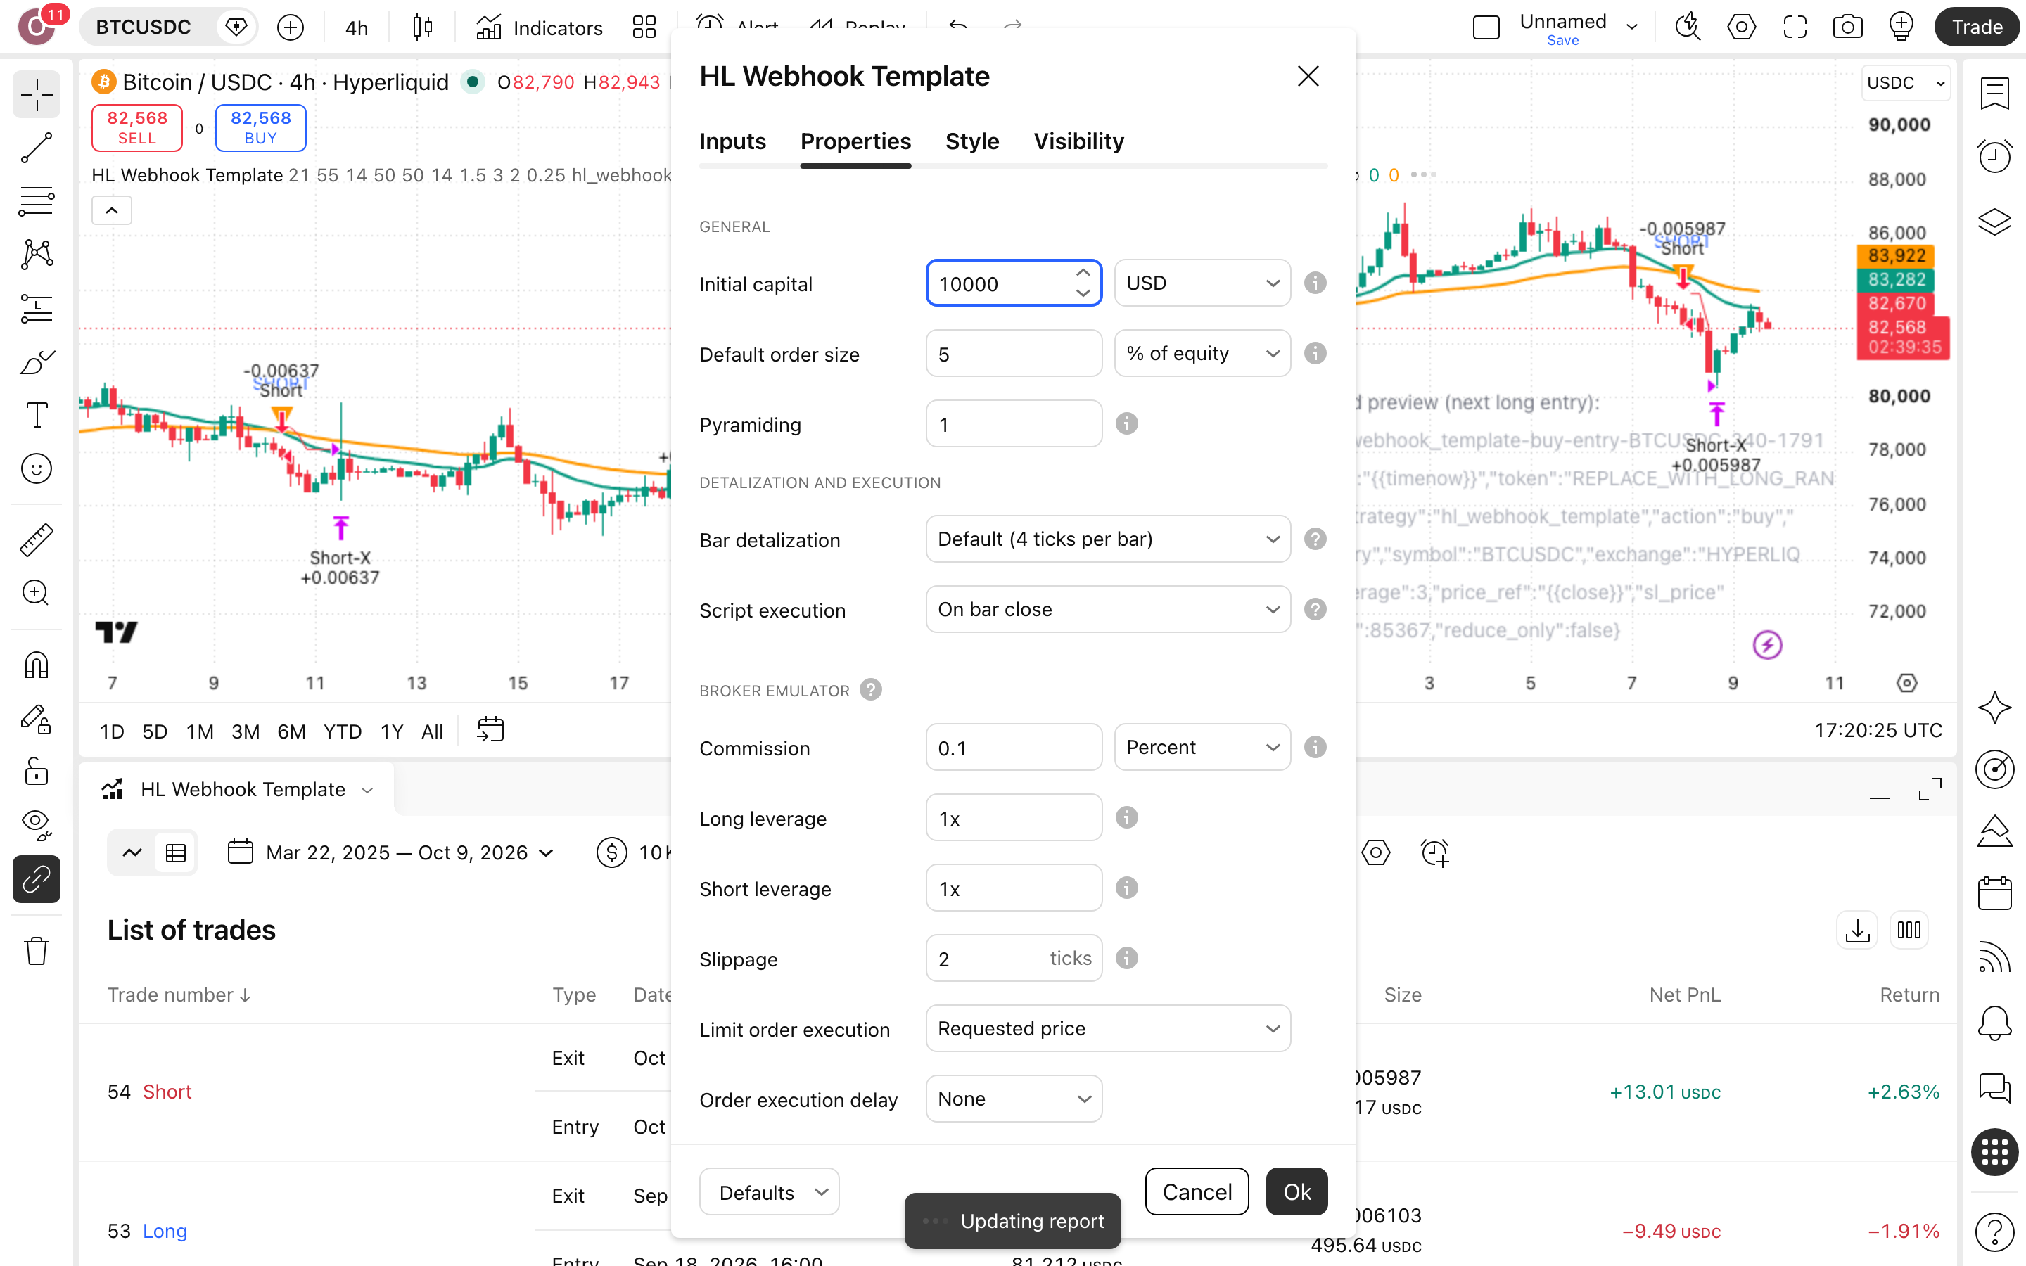Switch to the Style tab
Image resolution: width=2026 pixels, height=1266 pixels.
[x=972, y=141]
